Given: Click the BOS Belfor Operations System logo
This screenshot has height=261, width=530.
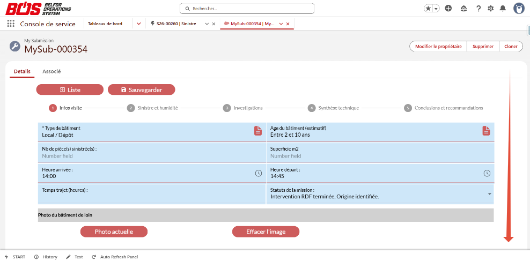Looking at the screenshot, I should tap(38, 9).
